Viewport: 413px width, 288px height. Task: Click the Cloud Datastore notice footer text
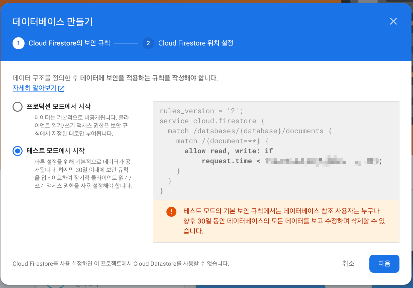(x=121, y=263)
